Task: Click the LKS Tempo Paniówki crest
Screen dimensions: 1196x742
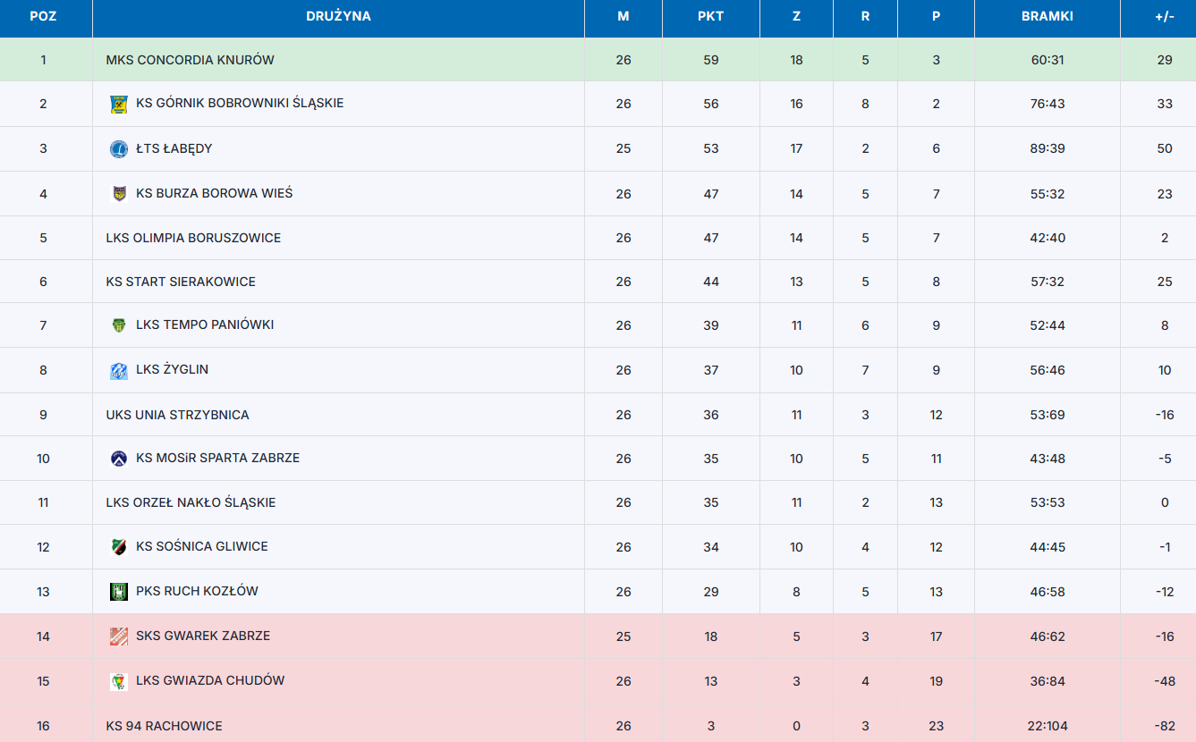Action: [119, 325]
